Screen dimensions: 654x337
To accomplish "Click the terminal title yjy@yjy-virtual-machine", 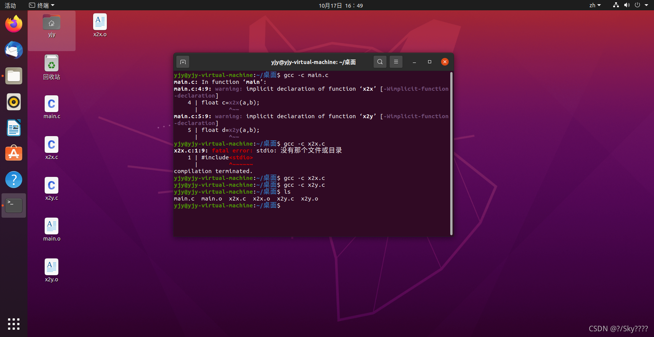I will click(x=313, y=62).
